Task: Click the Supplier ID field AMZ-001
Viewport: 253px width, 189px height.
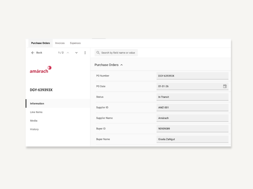Action: 192,107
